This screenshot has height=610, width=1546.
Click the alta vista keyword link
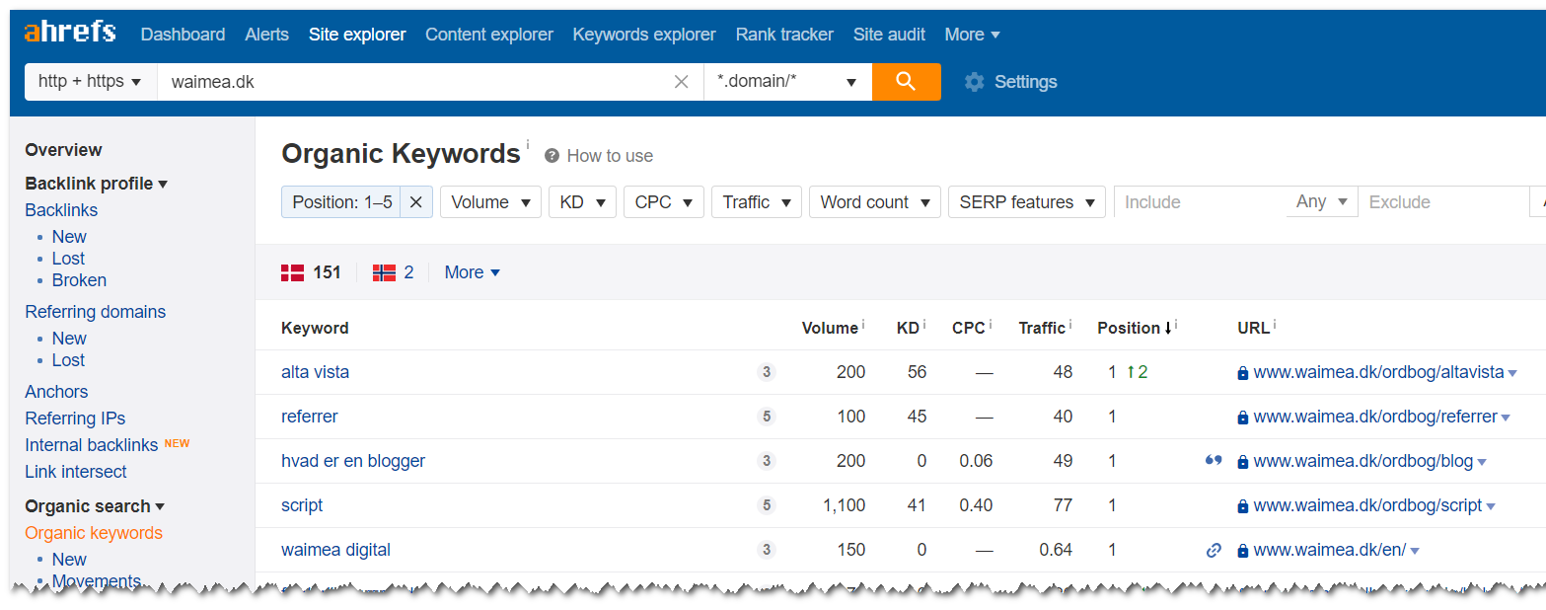click(315, 372)
